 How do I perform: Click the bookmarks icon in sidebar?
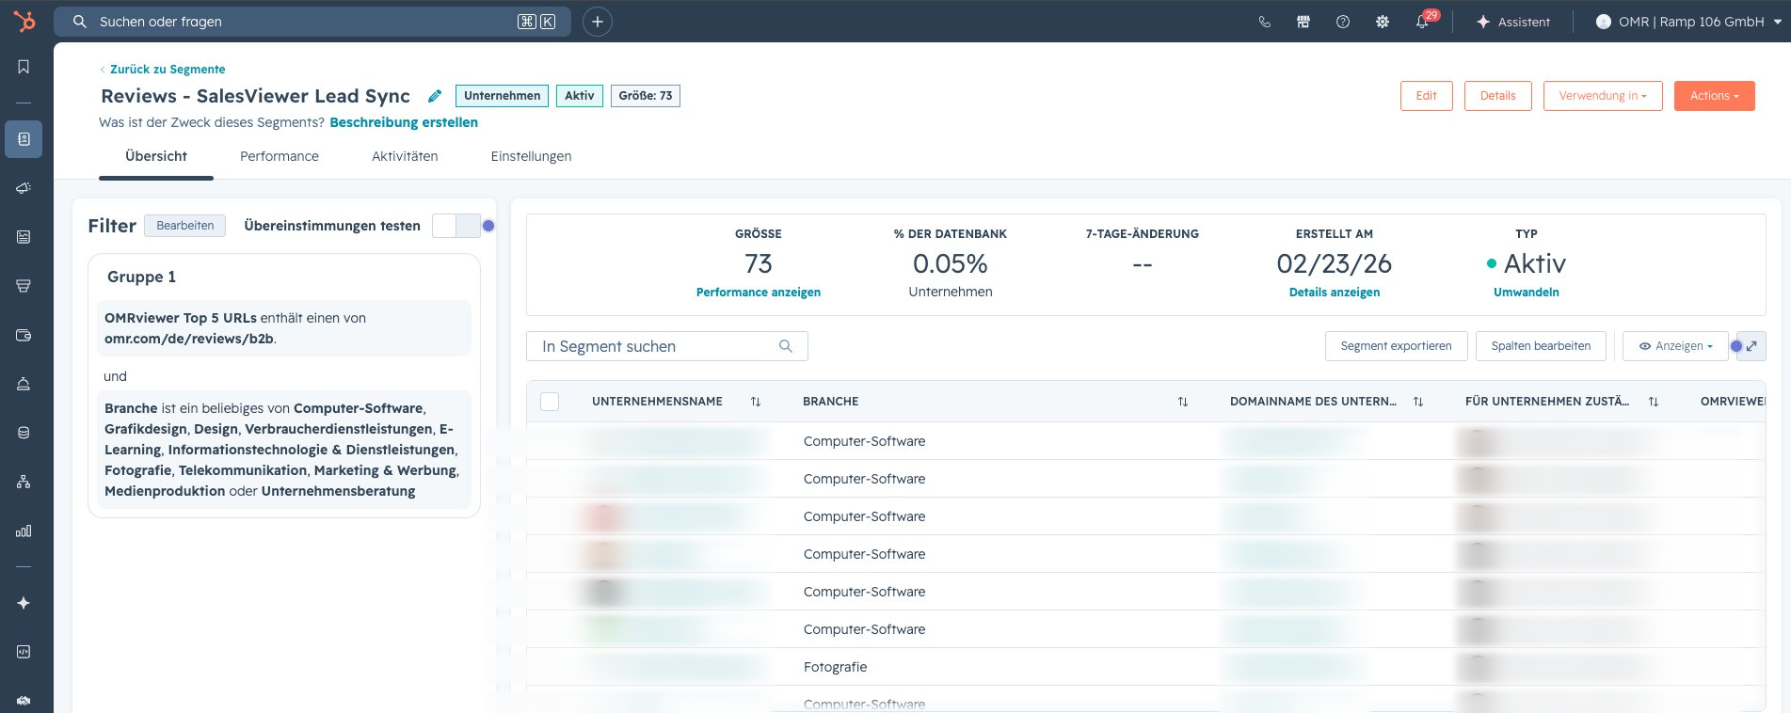(24, 67)
